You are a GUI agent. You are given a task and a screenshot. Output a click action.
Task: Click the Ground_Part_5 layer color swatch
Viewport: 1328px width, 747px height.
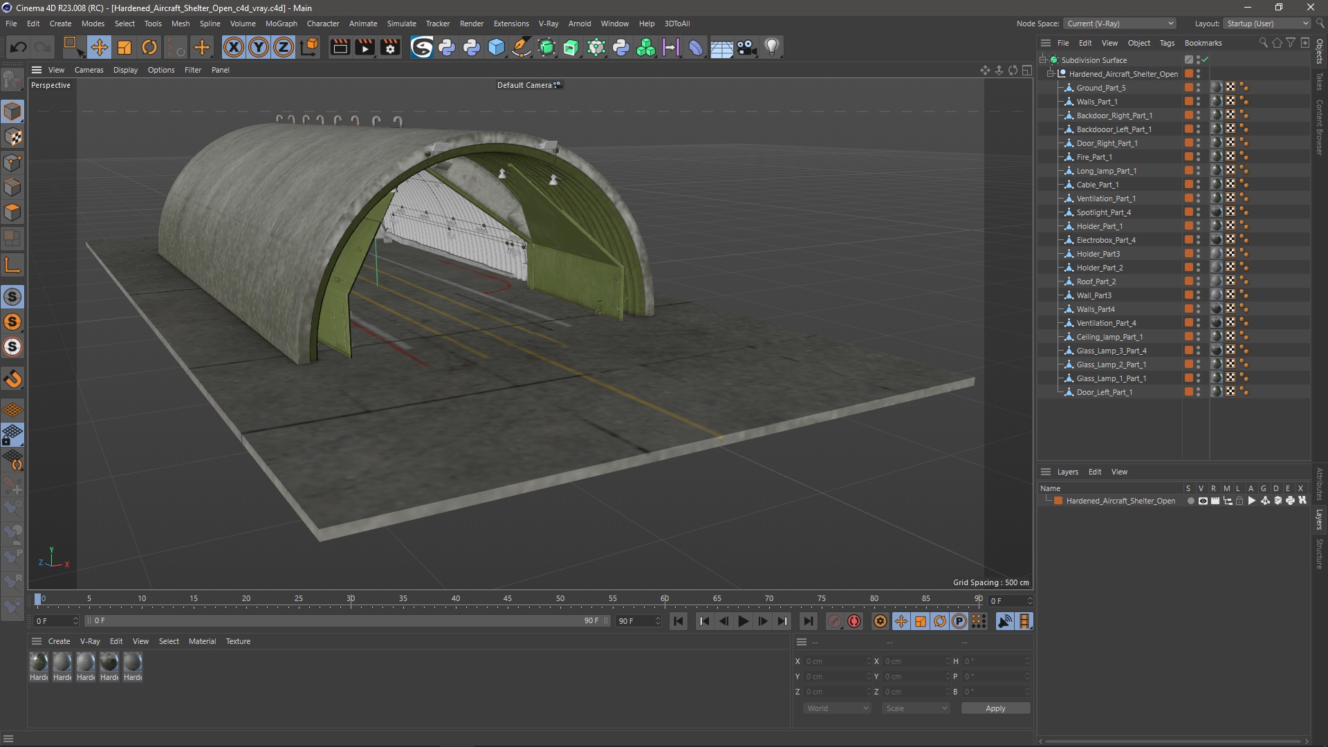1188,88
